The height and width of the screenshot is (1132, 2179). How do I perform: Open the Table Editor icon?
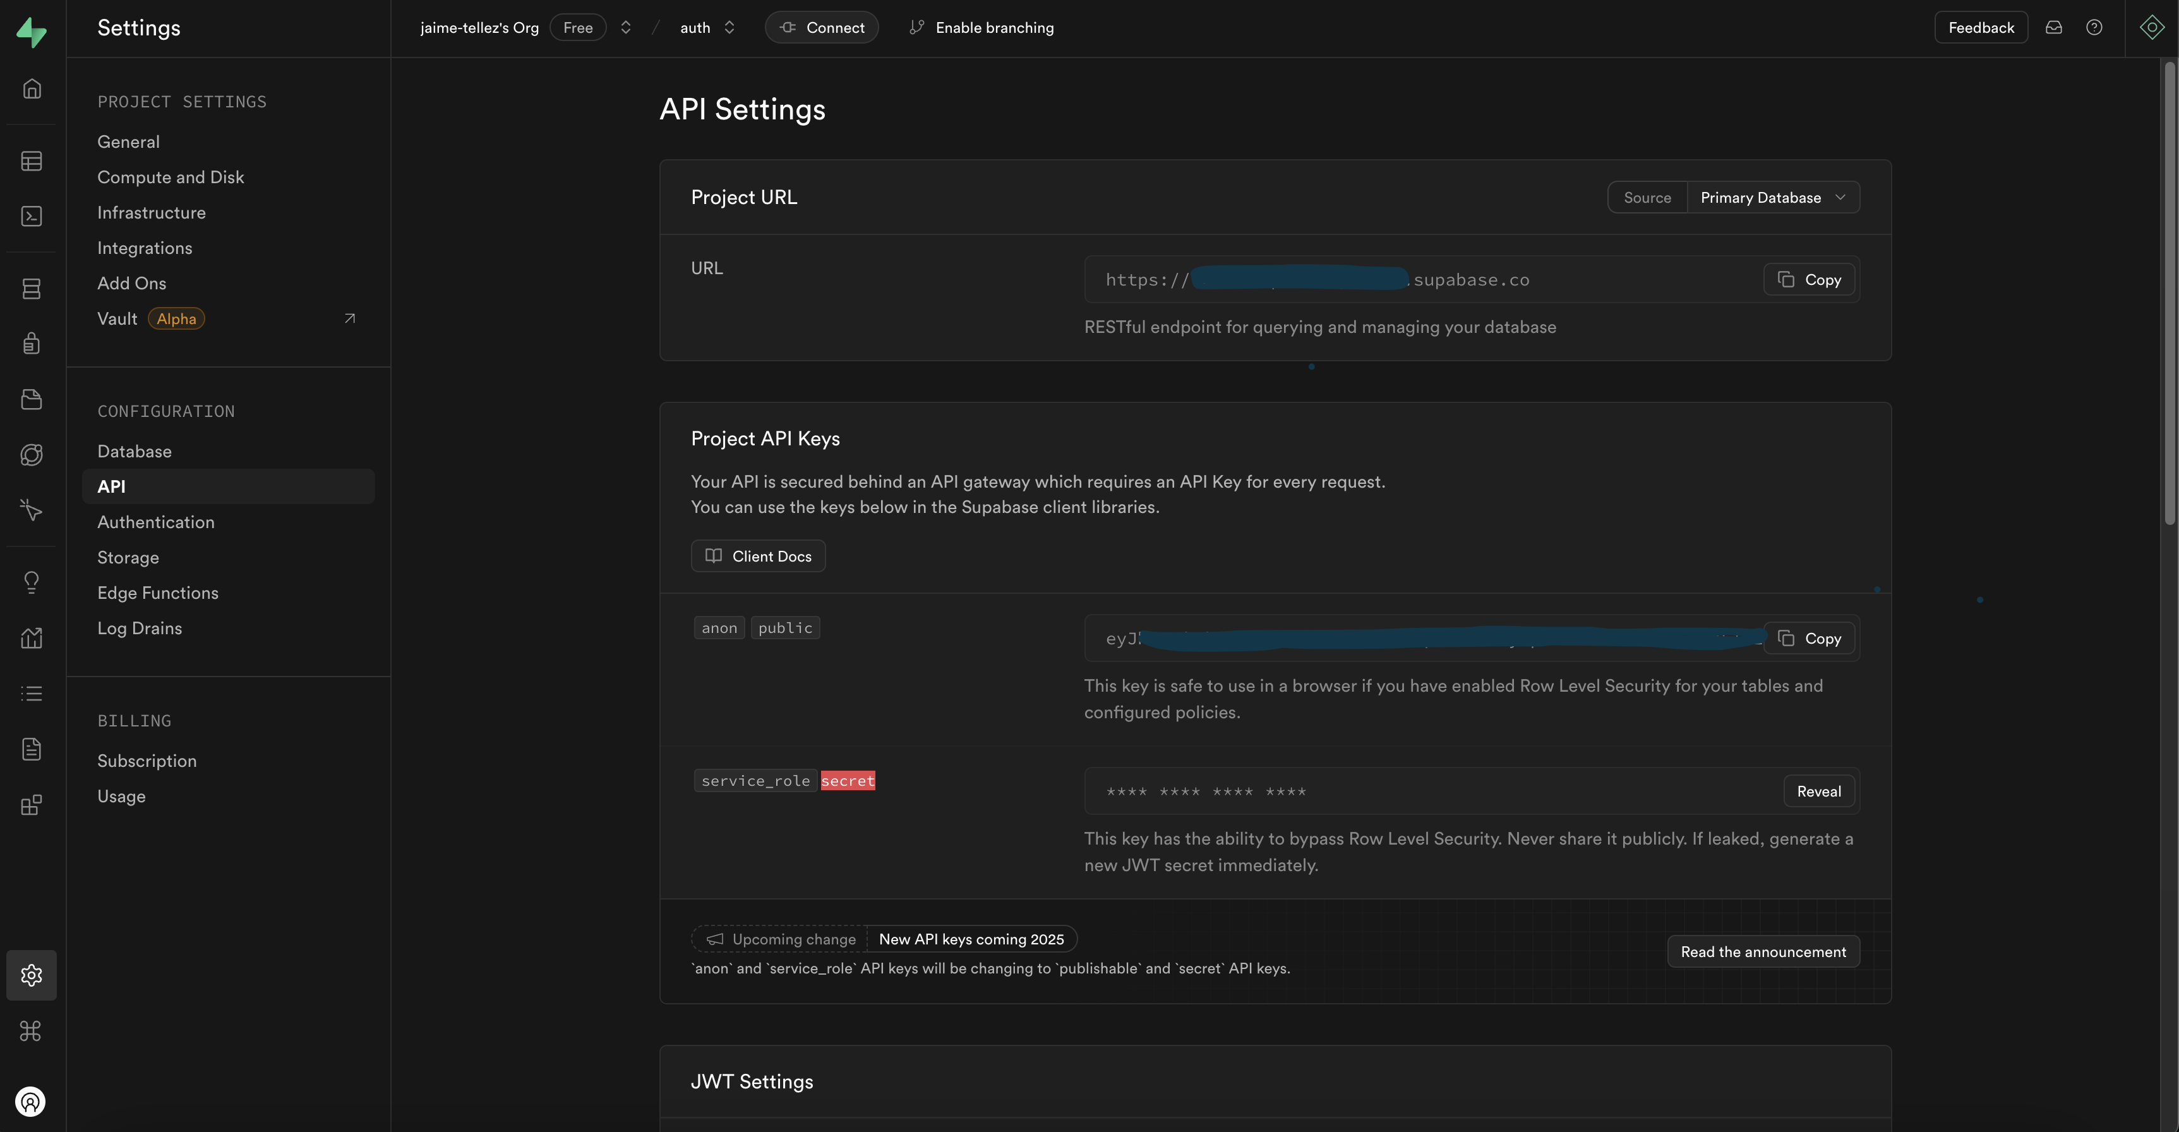point(32,160)
